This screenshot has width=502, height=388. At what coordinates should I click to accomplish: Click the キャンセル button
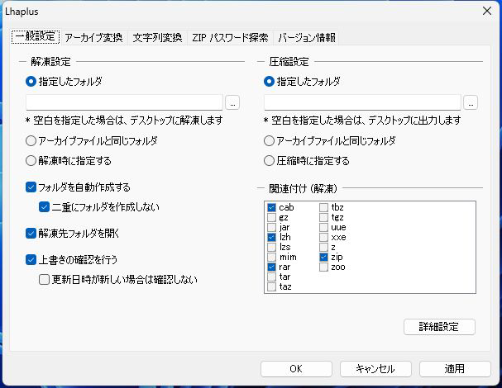pos(374,369)
